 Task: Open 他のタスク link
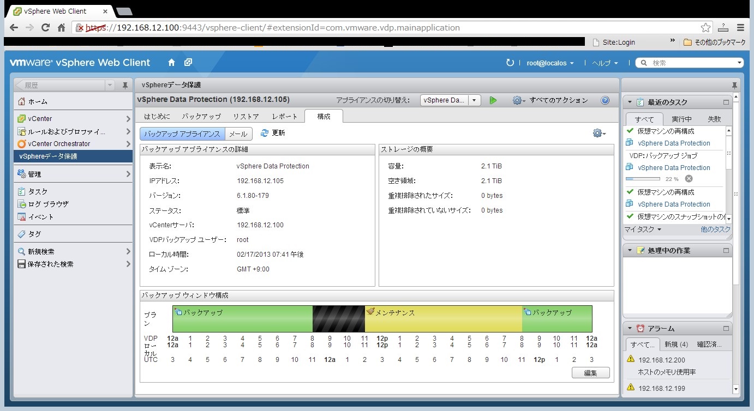(715, 229)
